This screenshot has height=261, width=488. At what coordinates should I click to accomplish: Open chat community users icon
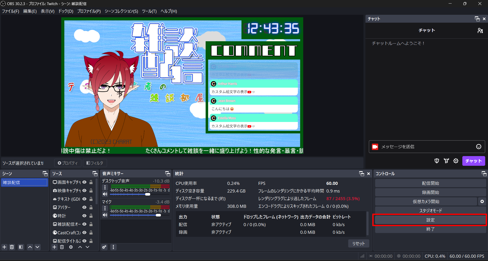480,31
